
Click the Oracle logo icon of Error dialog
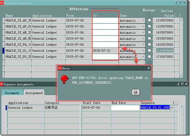tap(60, 68)
